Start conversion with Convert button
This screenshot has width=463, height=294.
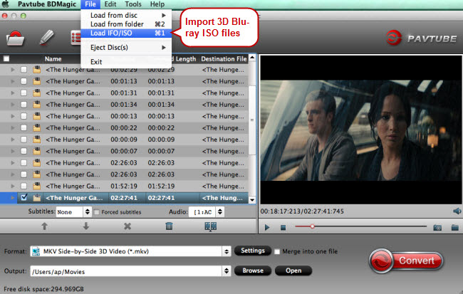[x=406, y=261]
